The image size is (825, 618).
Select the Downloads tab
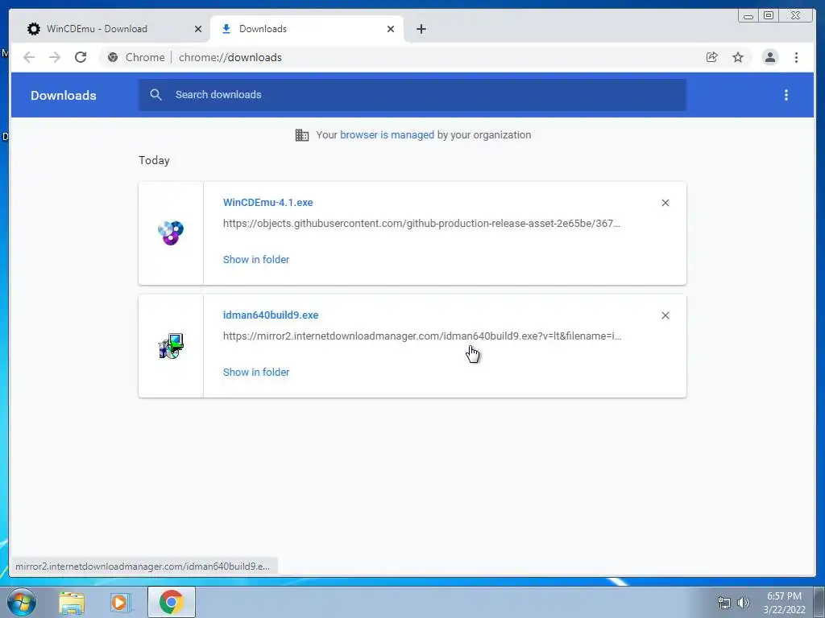(x=307, y=29)
